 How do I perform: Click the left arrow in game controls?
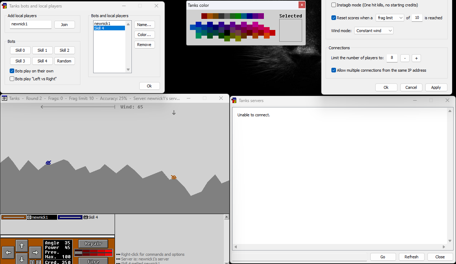pos(8,253)
